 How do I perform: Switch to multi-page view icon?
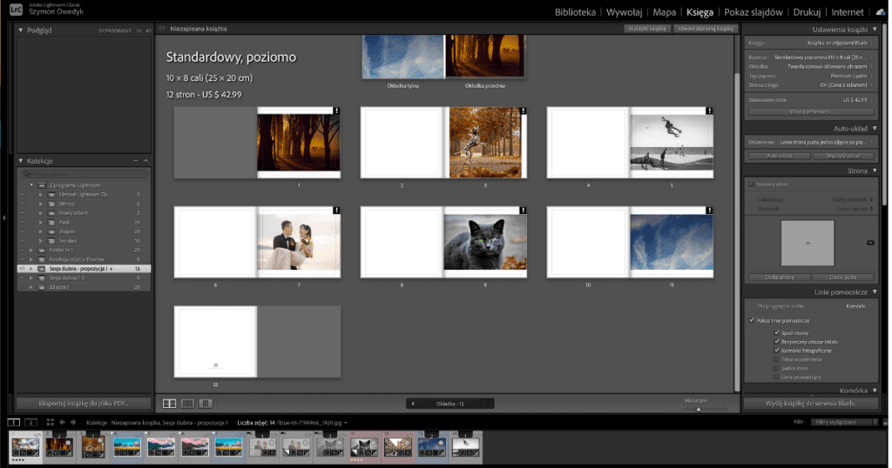[x=170, y=404]
